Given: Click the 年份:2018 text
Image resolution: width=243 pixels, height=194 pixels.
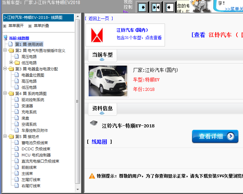Looking at the screenshot, I should (144, 89).
